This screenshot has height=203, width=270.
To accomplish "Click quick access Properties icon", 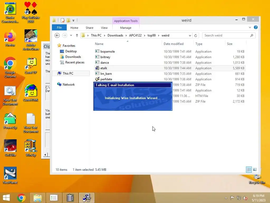I will pos(63,20).
